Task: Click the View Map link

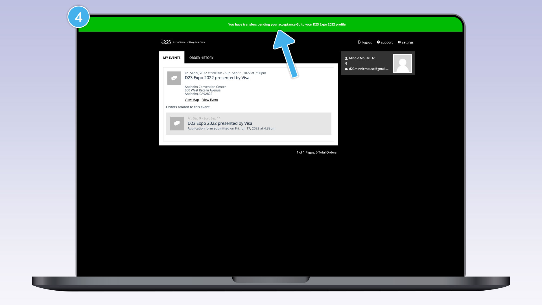Action: tap(192, 100)
